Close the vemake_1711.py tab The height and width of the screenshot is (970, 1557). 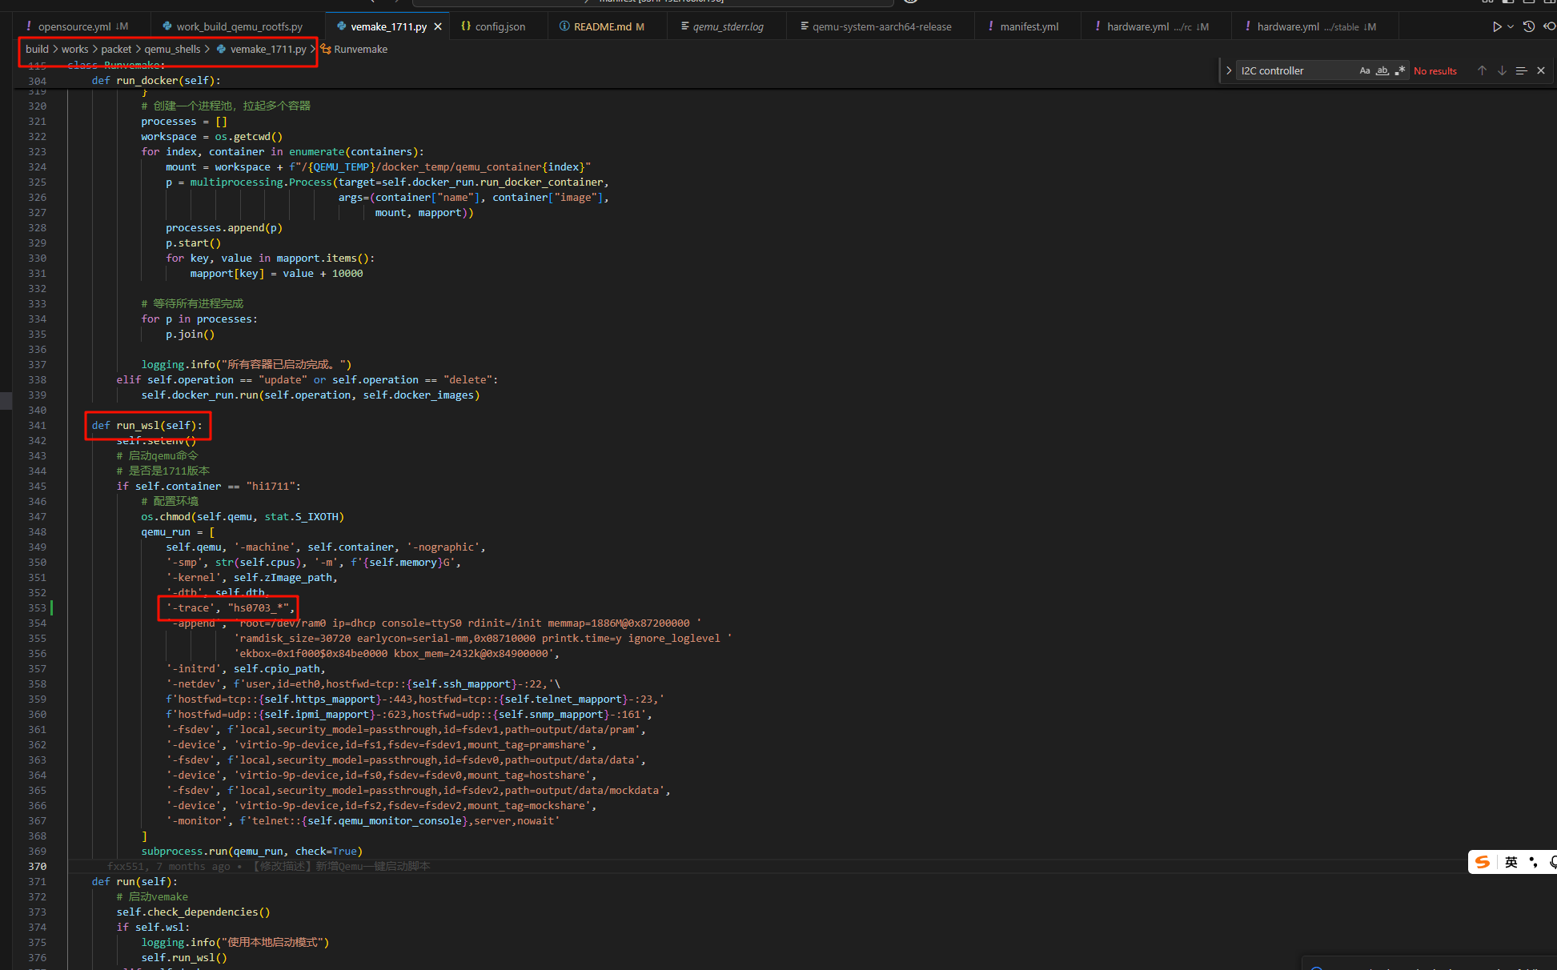pos(438,26)
